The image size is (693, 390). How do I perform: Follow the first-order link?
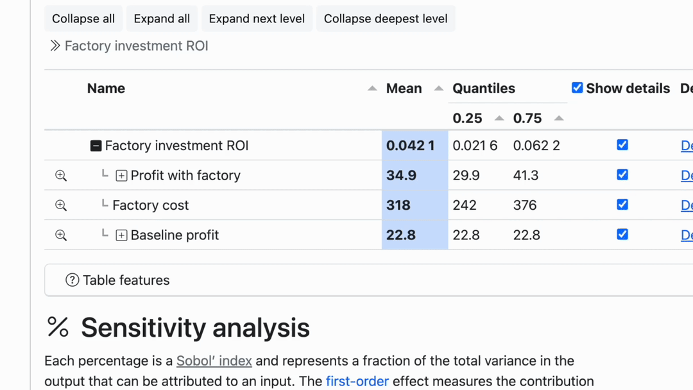pyautogui.click(x=357, y=381)
